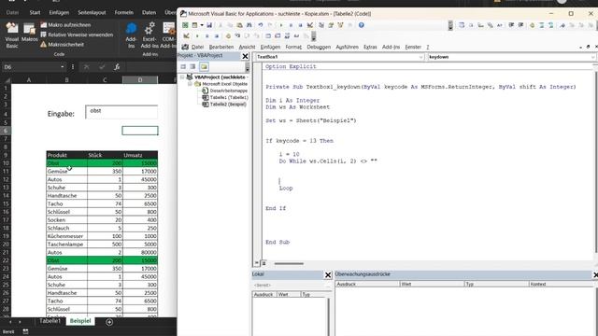Image resolution: width=598 pixels, height=336 pixels.
Task: Select cell Taschenlampe in the table
Action: pos(66,245)
